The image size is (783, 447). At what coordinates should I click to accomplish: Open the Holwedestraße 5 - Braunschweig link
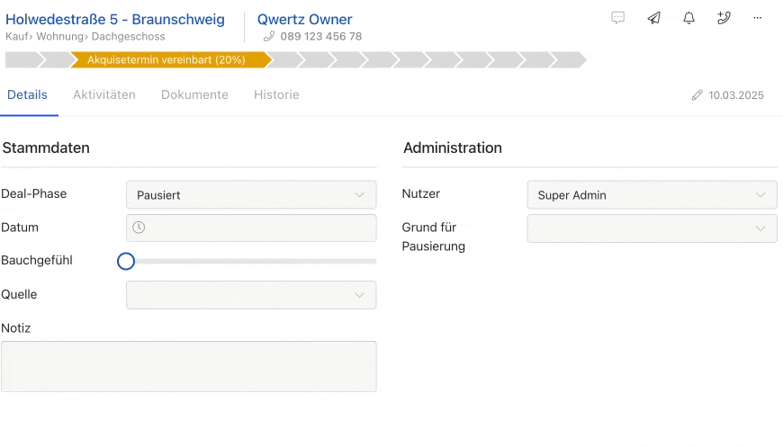point(115,20)
